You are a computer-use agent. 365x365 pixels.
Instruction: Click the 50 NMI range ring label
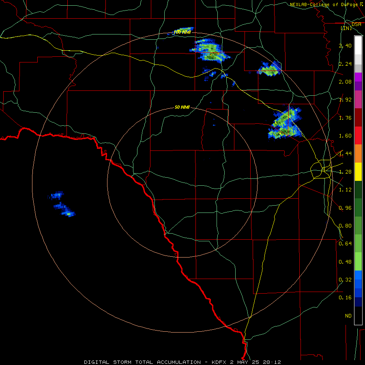coord(182,107)
